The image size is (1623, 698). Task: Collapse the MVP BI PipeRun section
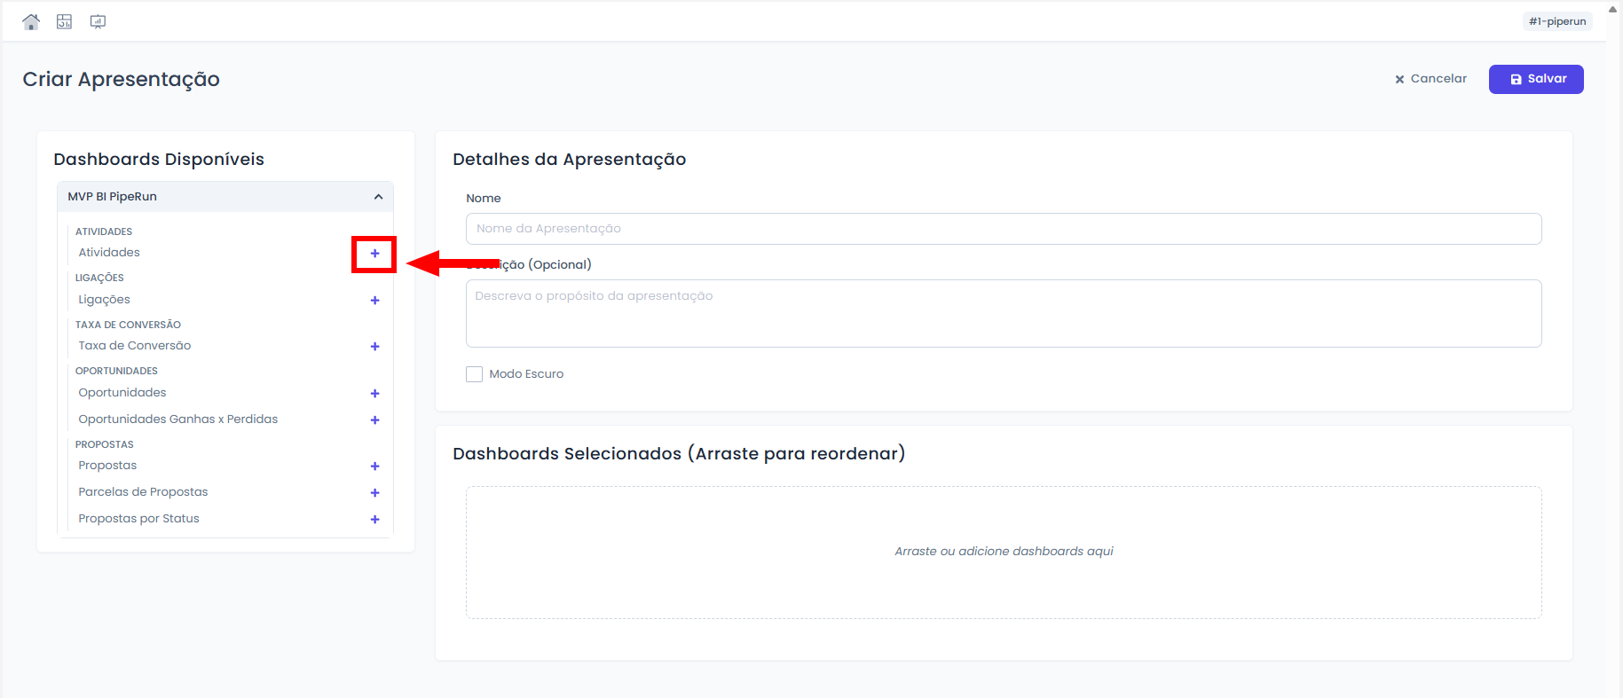pos(378,197)
